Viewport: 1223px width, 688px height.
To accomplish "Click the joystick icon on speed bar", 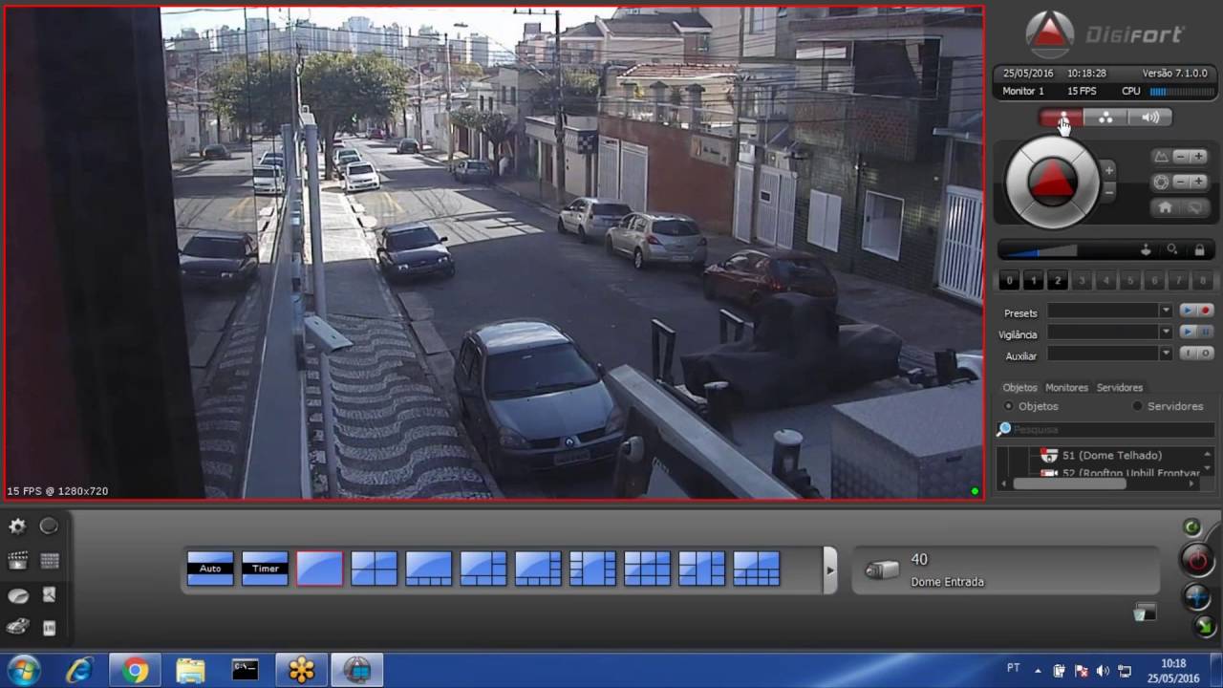I will click(1146, 249).
